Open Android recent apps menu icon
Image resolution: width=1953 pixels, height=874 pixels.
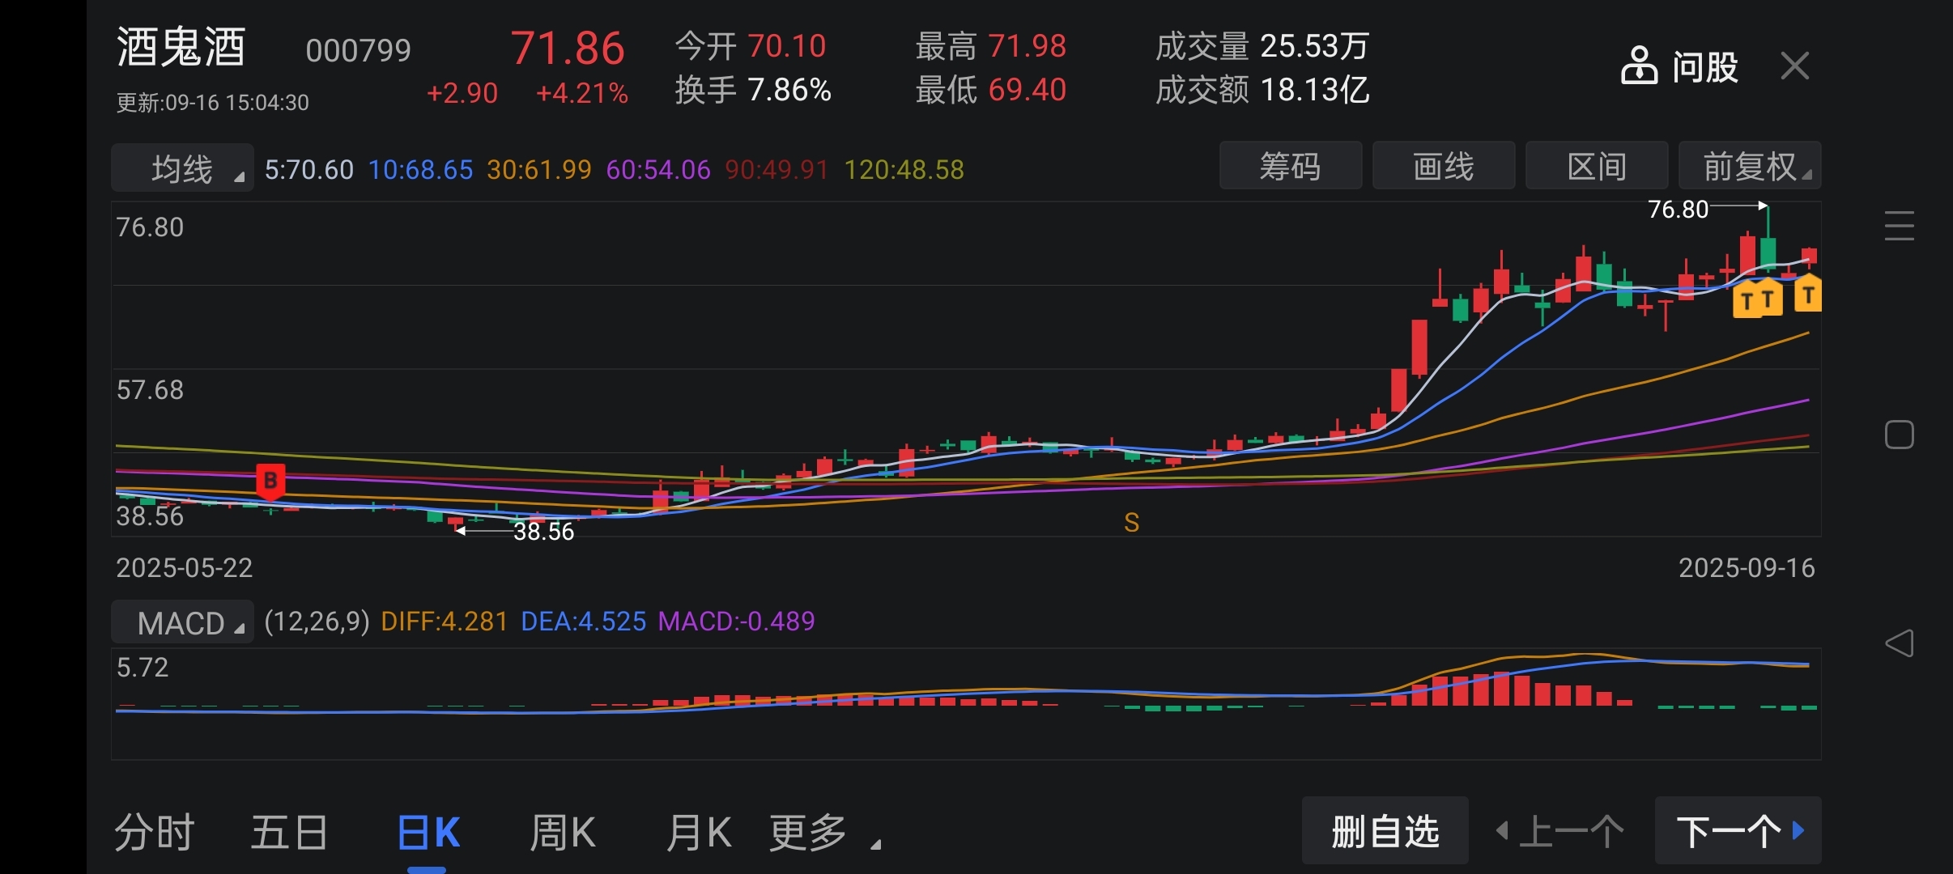pos(1899,226)
